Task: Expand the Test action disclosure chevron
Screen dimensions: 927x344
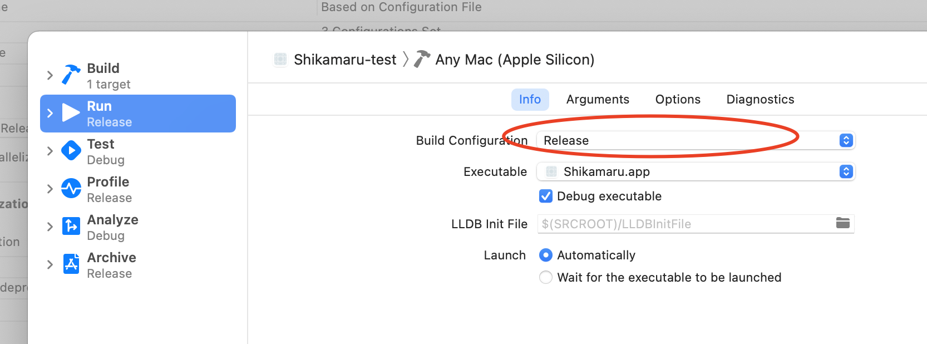Action: [x=50, y=151]
